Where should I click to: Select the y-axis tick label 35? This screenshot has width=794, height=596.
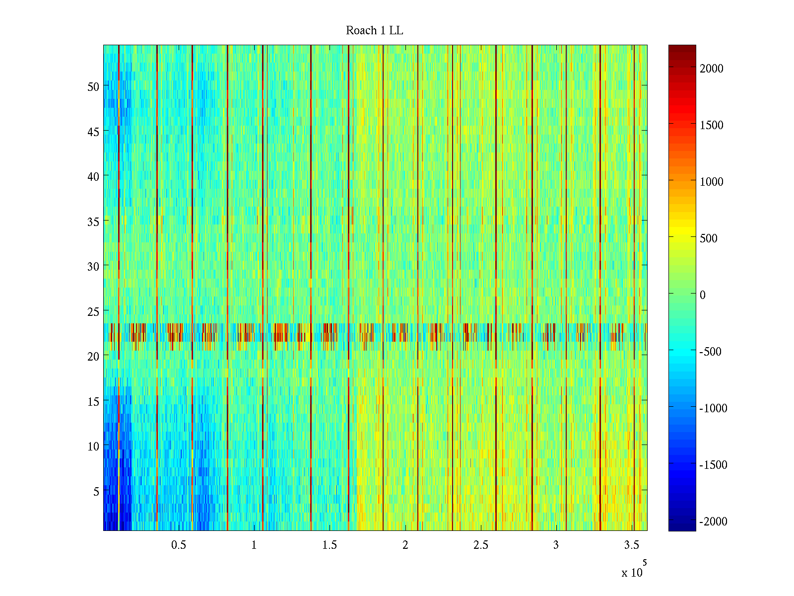point(93,222)
